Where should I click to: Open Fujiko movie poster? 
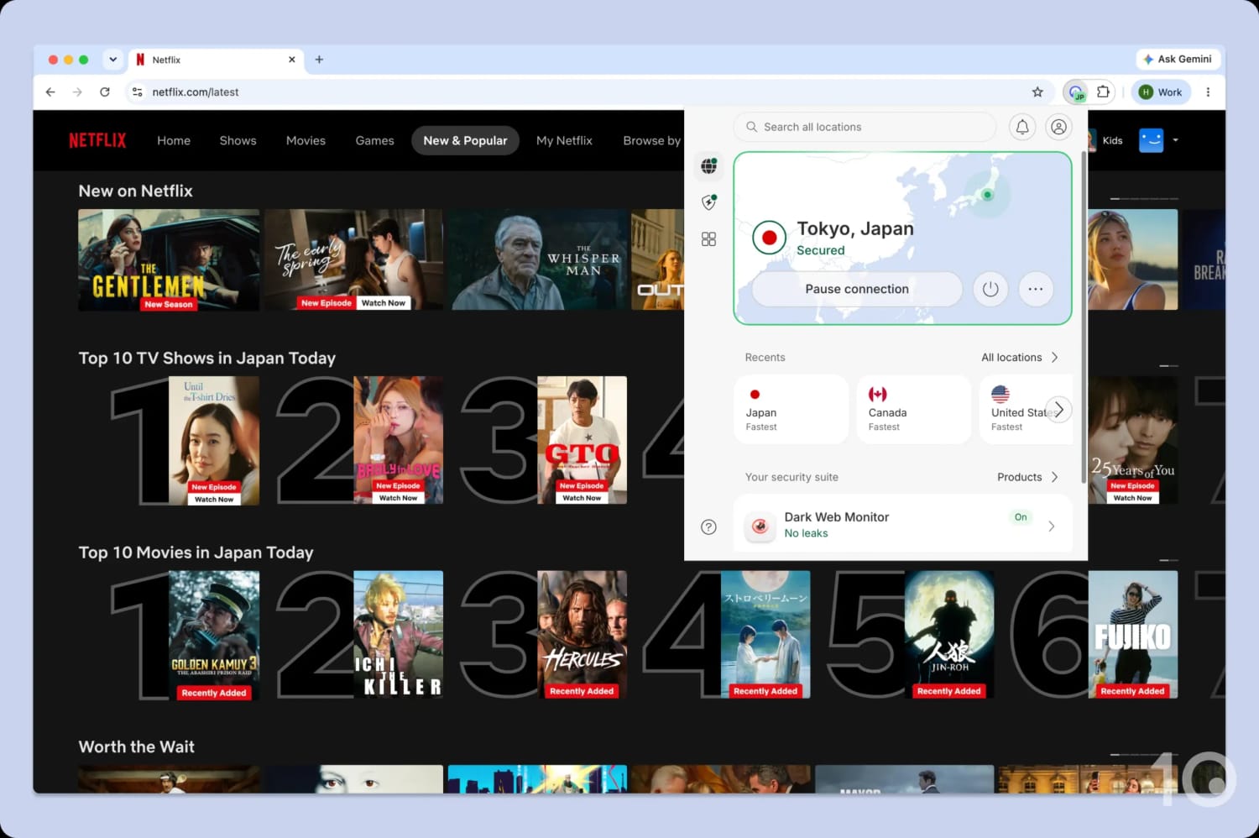click(1133, 636)
